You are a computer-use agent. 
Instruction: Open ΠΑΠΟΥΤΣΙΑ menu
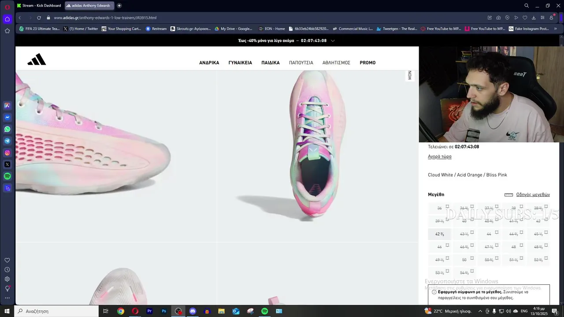(x=301, y=63)
